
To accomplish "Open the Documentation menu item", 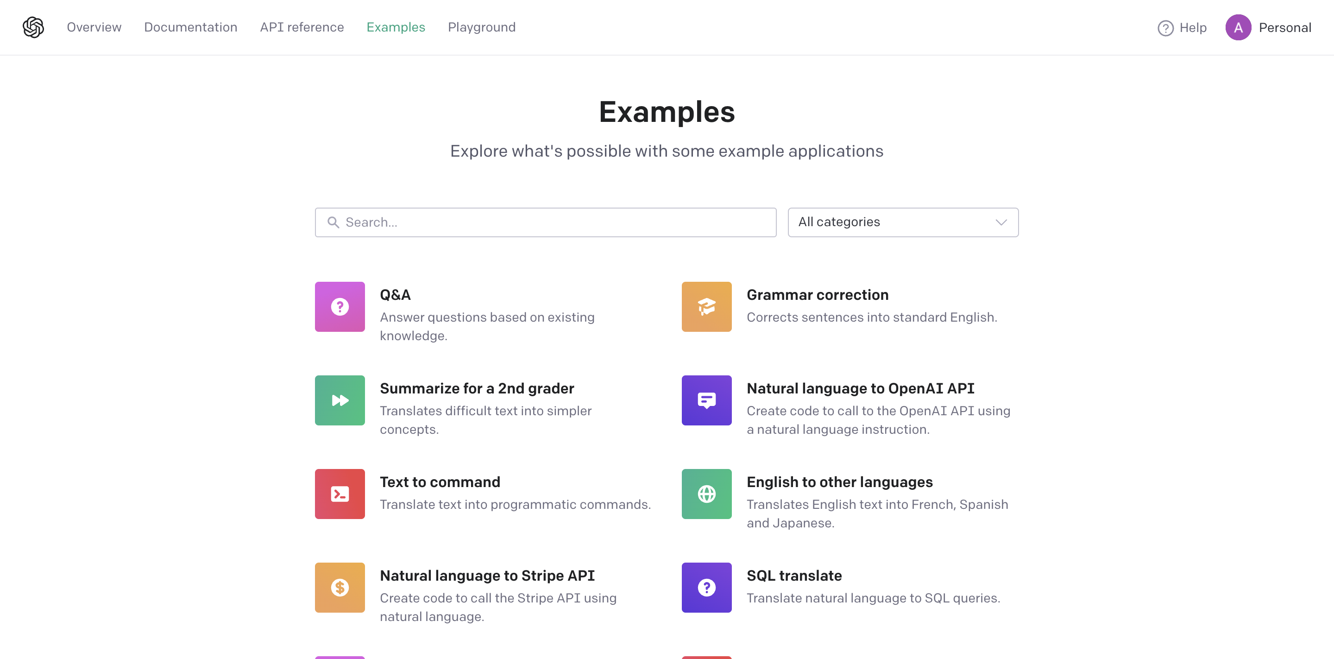I will pyautogui.click(x=190, y=26).
